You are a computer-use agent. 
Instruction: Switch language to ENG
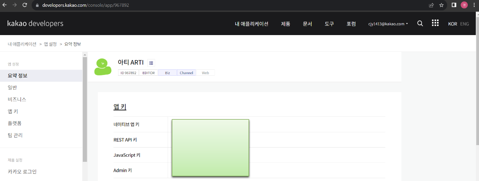pos(464,24)
